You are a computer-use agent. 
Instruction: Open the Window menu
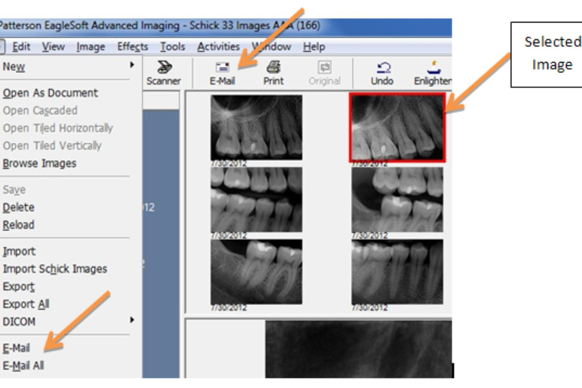(x=271, y=47)
